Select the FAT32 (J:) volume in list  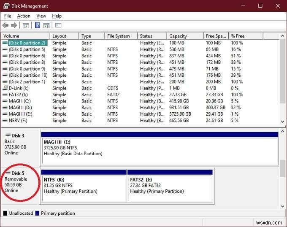(18, 95)
